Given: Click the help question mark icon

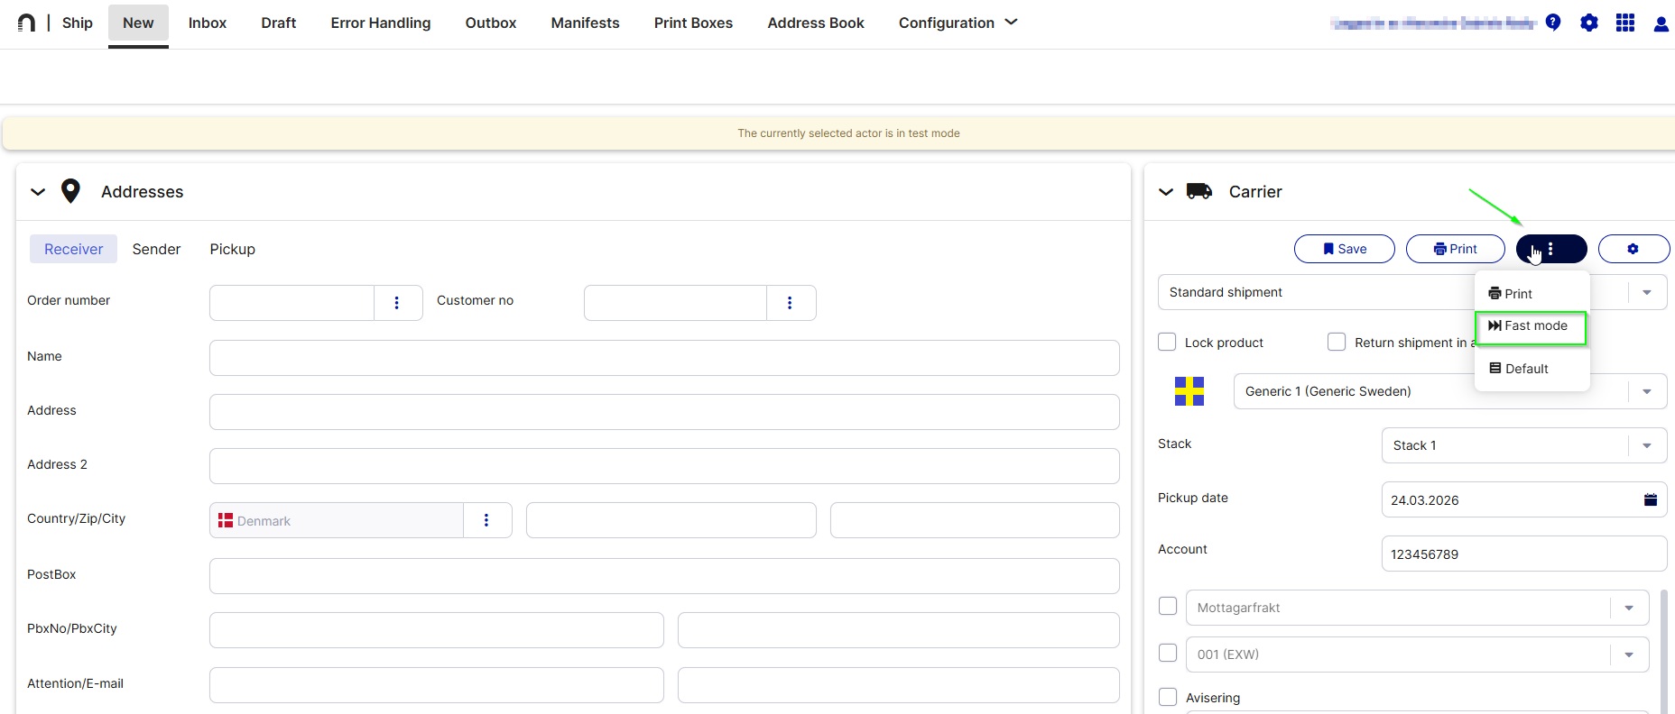Looking at the screenshot, I should [1552, 23].
